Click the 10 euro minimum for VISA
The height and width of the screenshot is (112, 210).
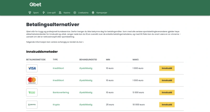110,68
